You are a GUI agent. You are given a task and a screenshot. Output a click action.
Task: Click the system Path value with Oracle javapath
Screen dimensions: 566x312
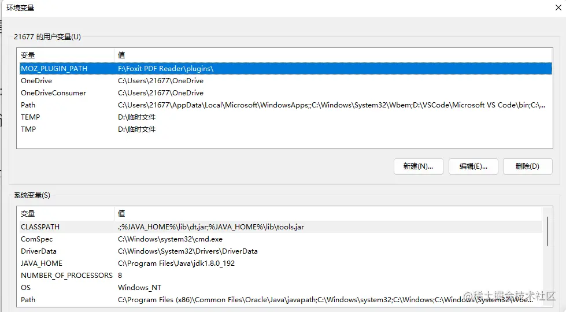coord(325,300)
